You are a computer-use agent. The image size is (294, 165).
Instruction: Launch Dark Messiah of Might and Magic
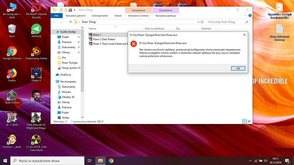[36, 121]
